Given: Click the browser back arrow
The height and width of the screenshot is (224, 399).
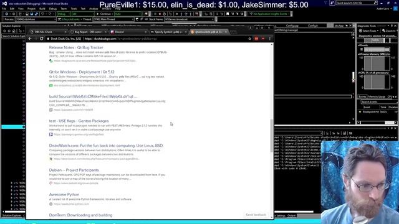Looking at the screenshot, I should click(30, 39).
